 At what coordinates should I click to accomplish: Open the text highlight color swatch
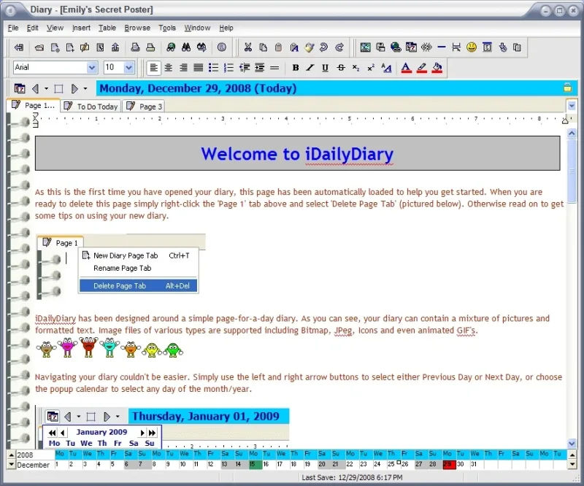point(422,68)
